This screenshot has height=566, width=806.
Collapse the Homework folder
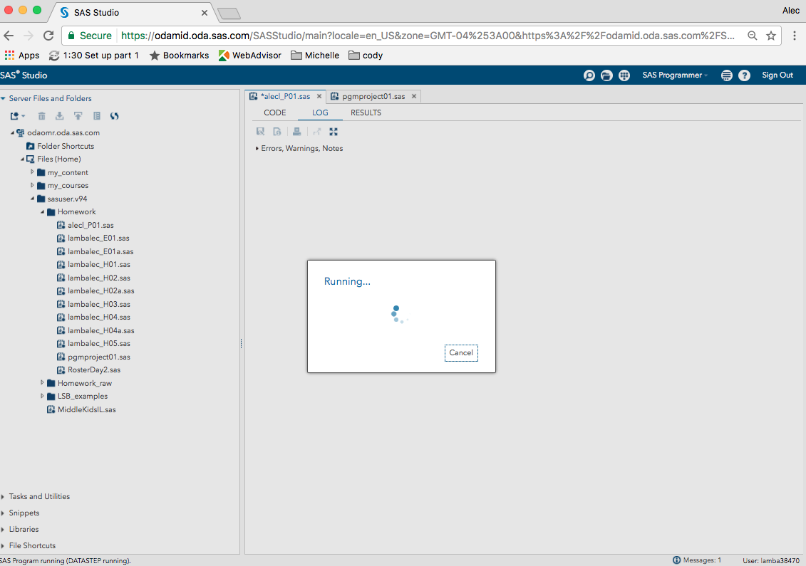click(x=43, y=211)
